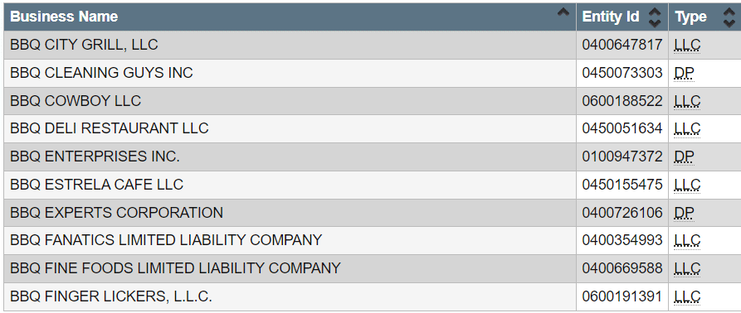Select entity id 0600188522

point(622,101)
